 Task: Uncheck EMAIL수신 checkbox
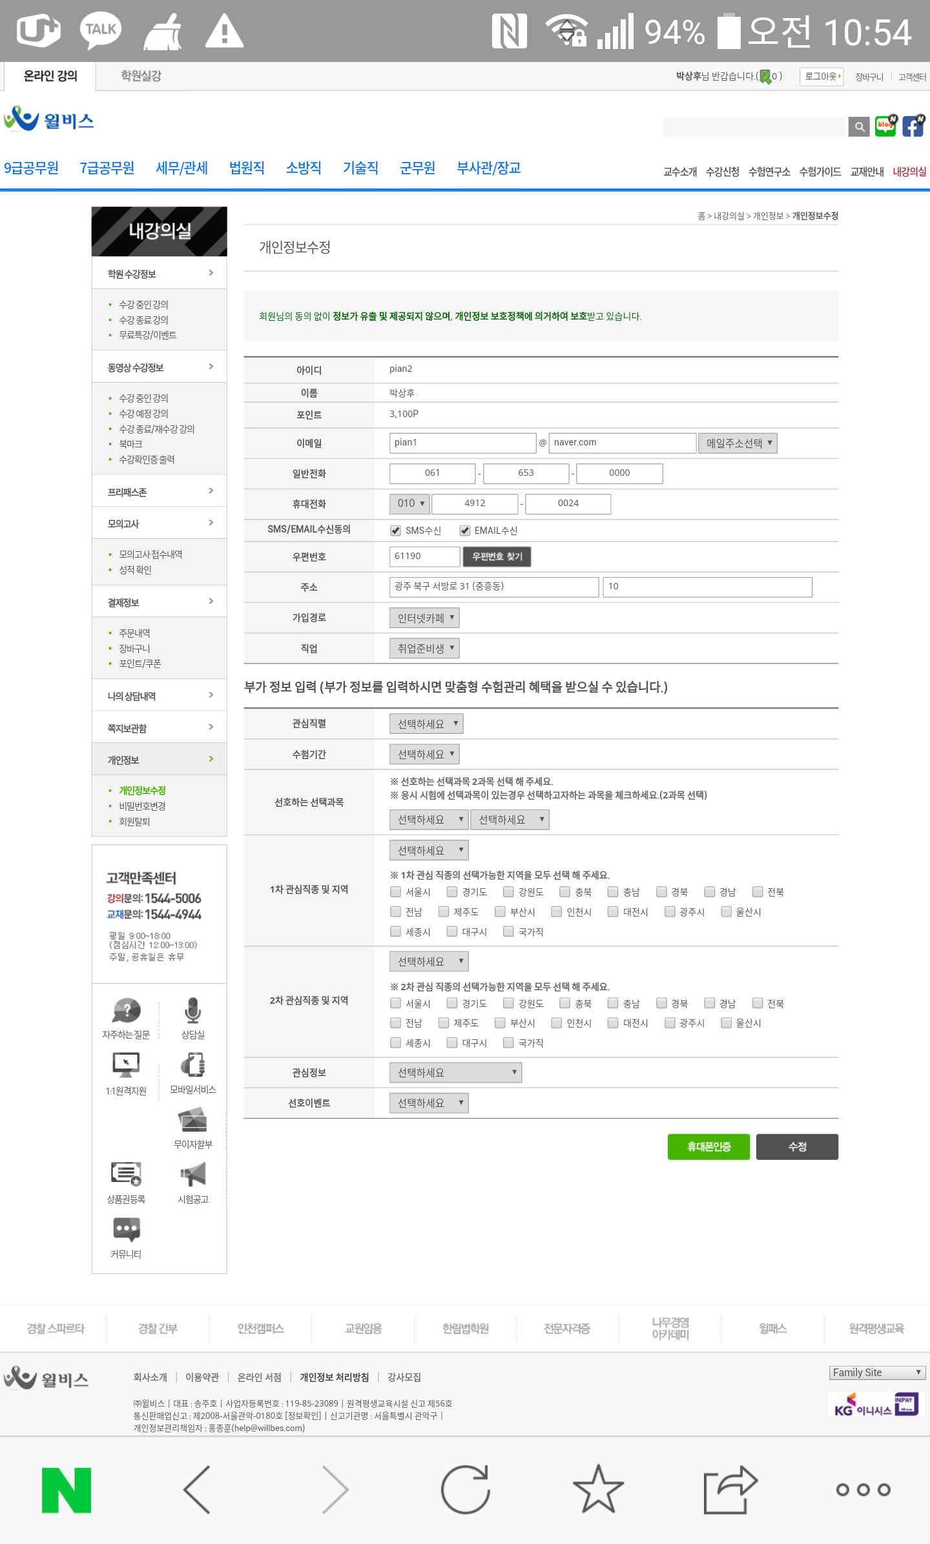tap(464, 531)
